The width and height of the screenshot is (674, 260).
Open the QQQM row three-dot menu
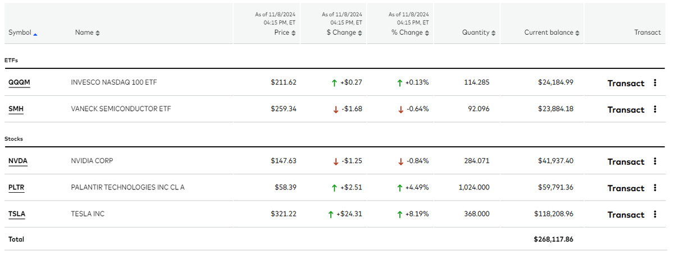tap(655, 83)
